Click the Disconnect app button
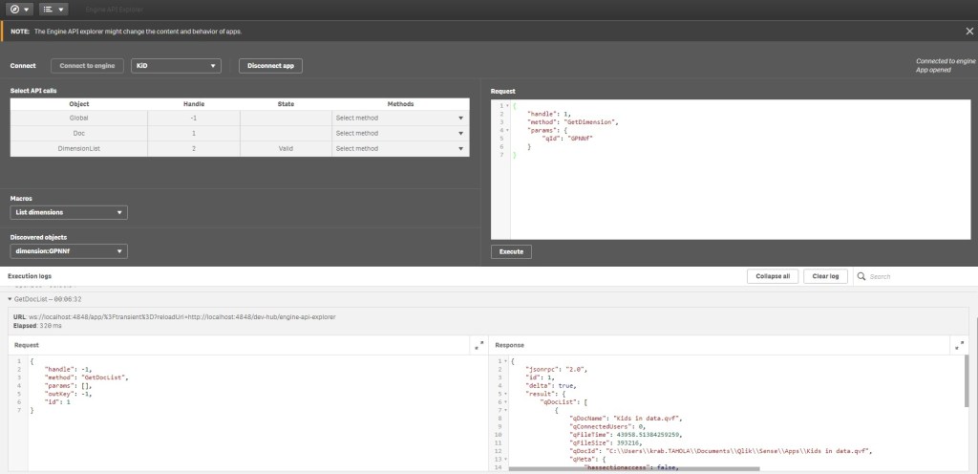Viewport: 978px width, 474px height. [270, 66]
